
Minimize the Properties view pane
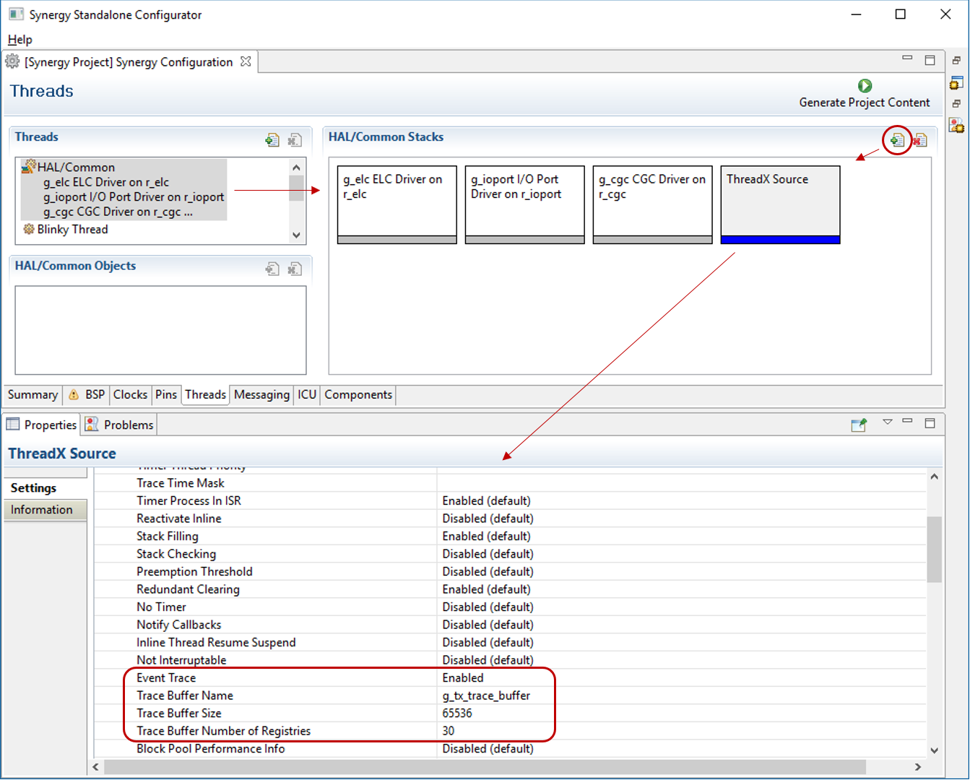point(907,421)
